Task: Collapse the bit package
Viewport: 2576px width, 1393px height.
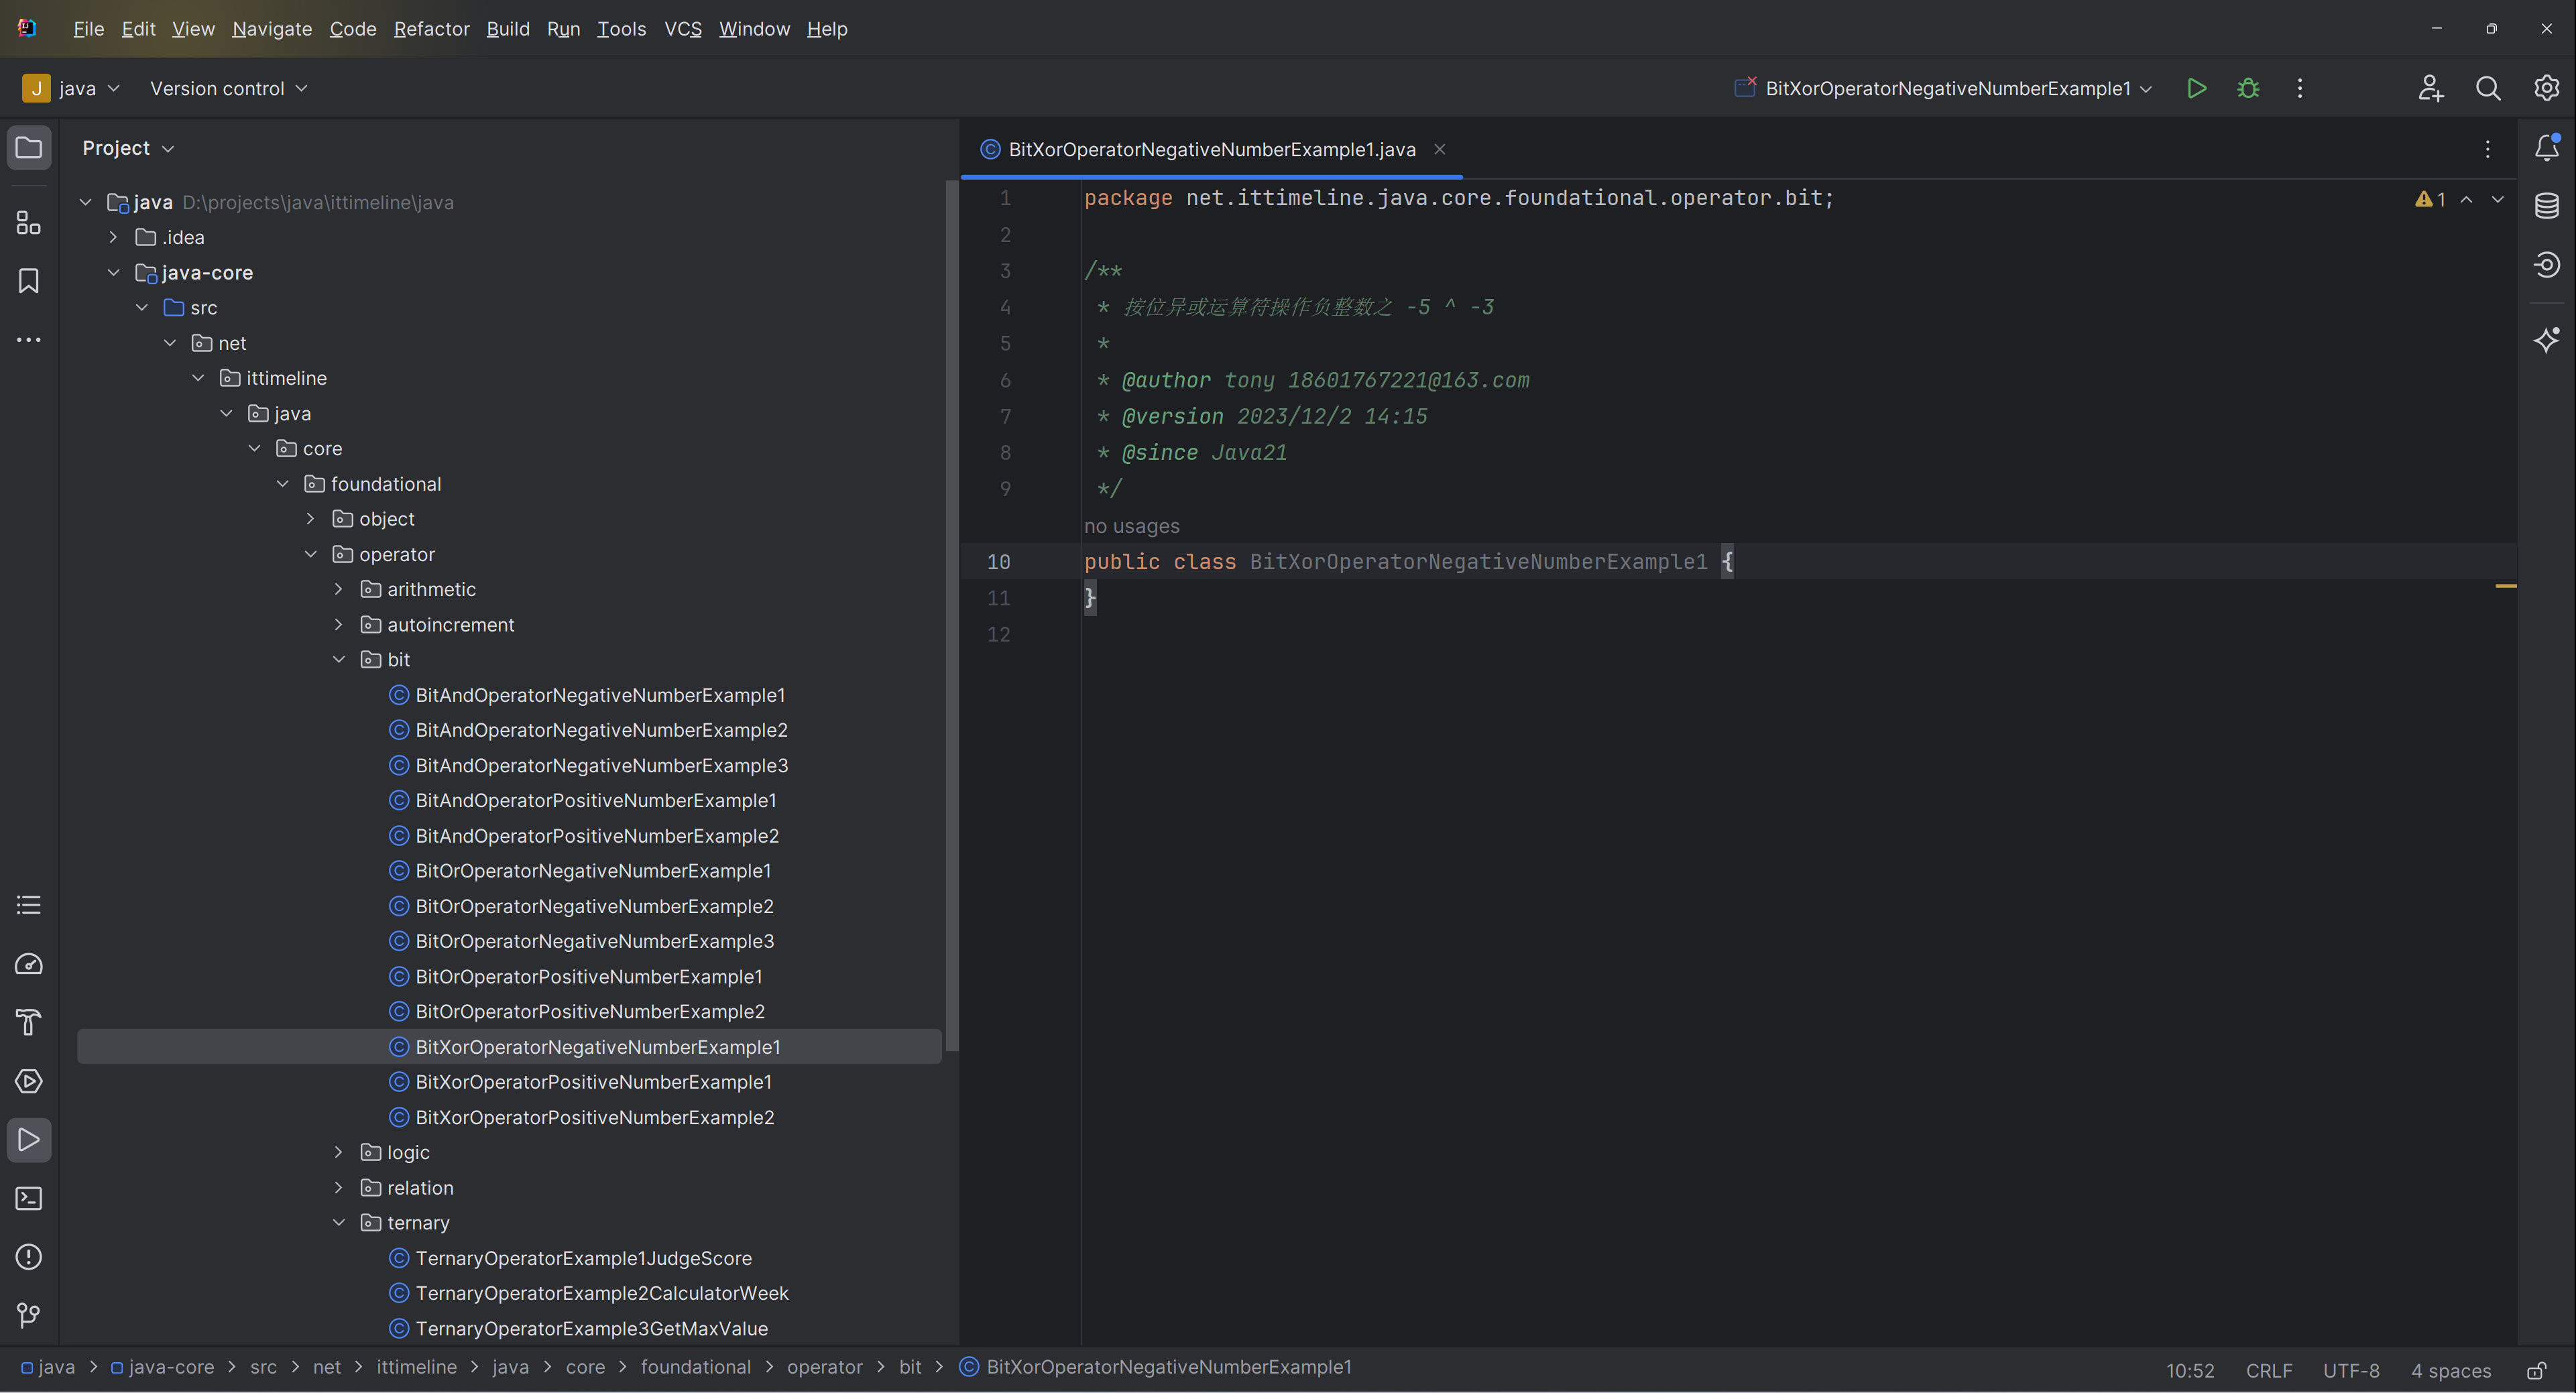Action: 339,659
